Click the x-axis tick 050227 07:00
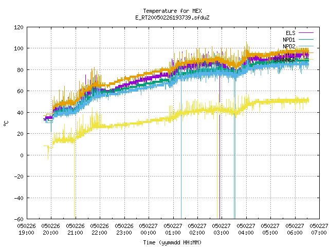The image size is (329, 247). [x=319, y=230]
